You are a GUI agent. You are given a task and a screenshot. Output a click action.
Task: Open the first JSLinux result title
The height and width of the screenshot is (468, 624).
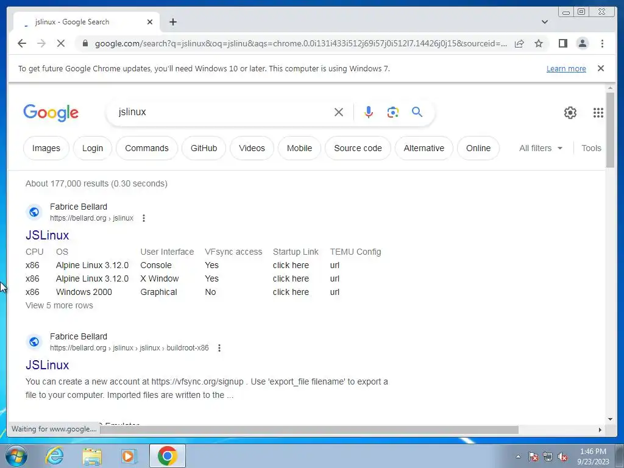[x=48, y=235]
